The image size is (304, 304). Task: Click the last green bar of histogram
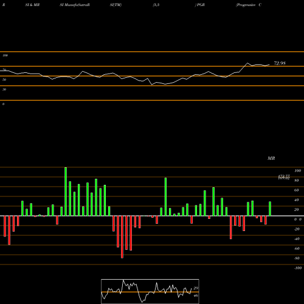pos(270,209)
